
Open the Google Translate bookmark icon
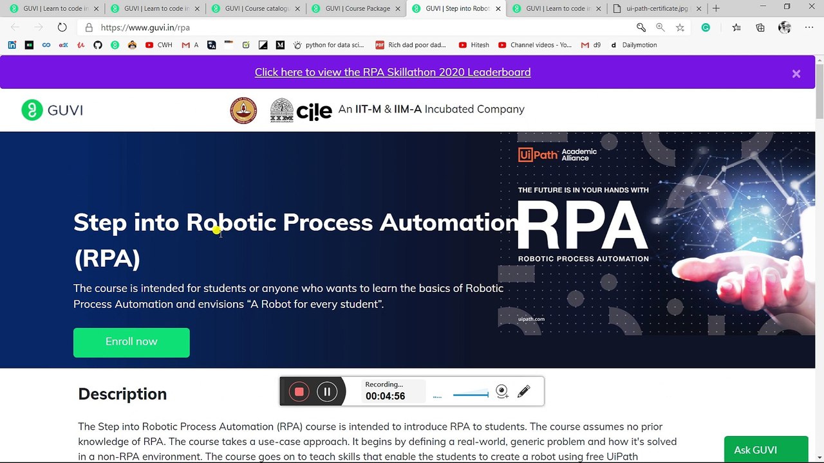coord(211,45)
